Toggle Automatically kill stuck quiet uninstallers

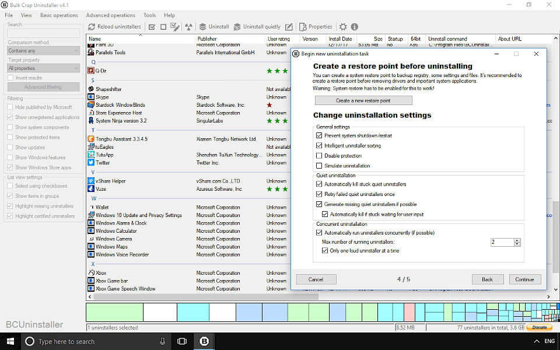coord(319,184)
